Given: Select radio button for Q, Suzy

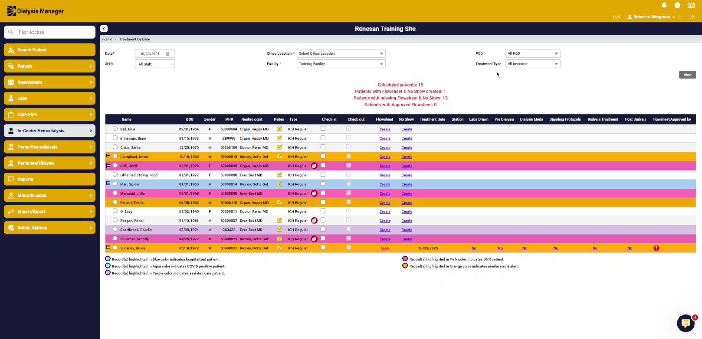Looking at the screenshot, I should click(115, 211).
